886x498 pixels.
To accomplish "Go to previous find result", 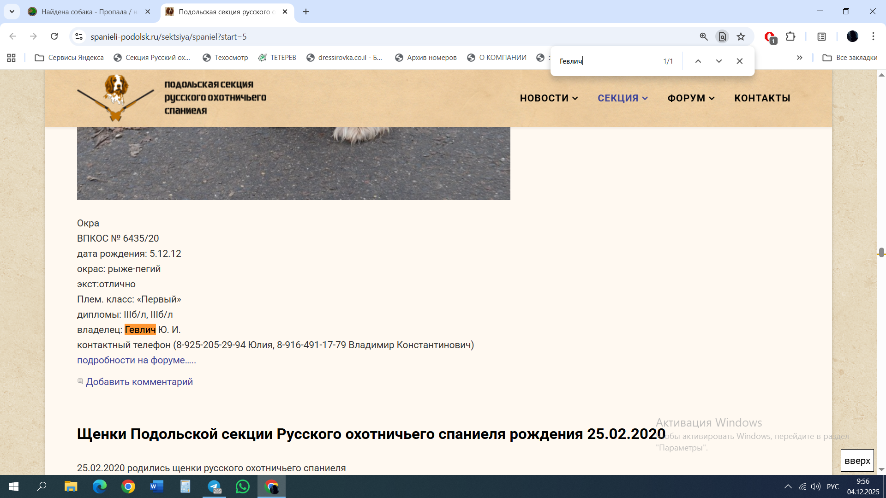I will click(698, 61).
